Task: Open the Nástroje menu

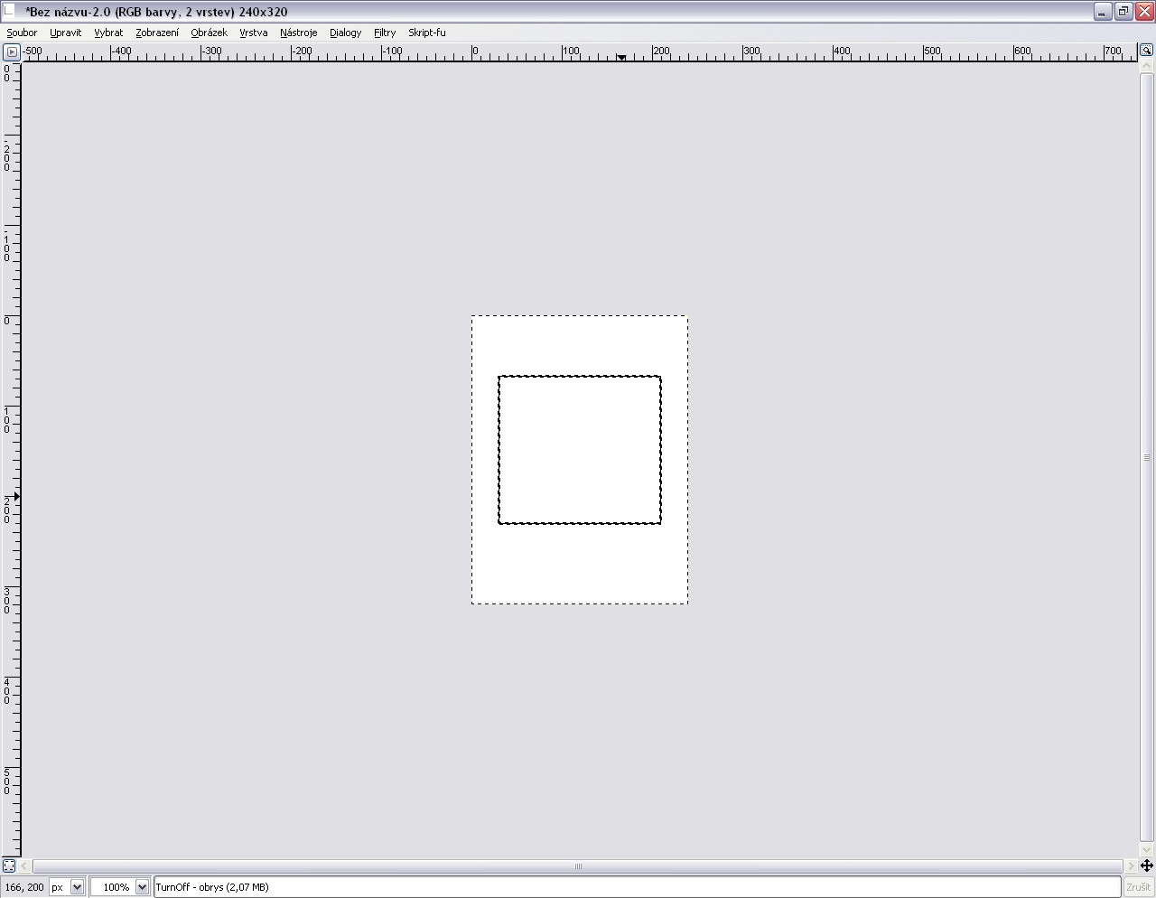Action: 298,33
